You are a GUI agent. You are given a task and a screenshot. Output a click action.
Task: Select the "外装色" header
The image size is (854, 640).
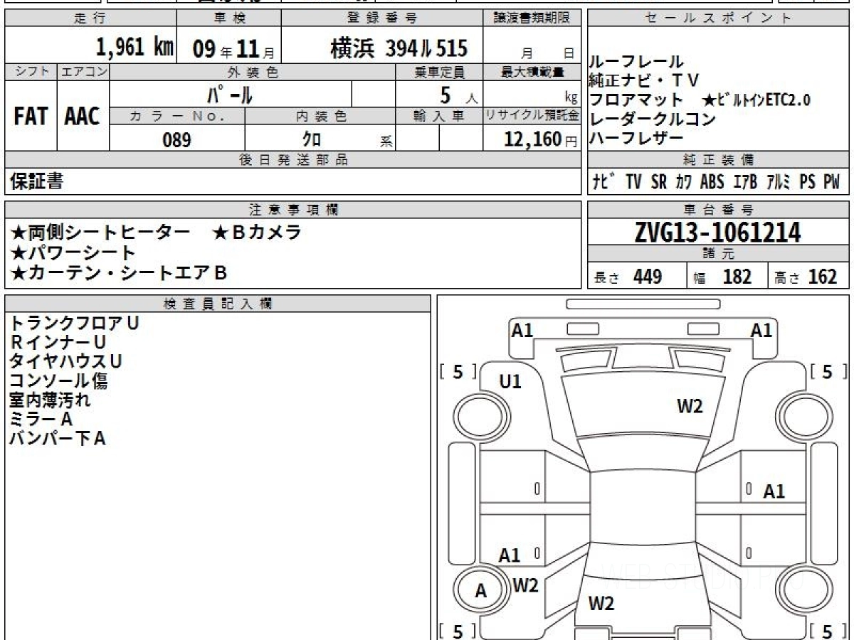tap(253, 72)
